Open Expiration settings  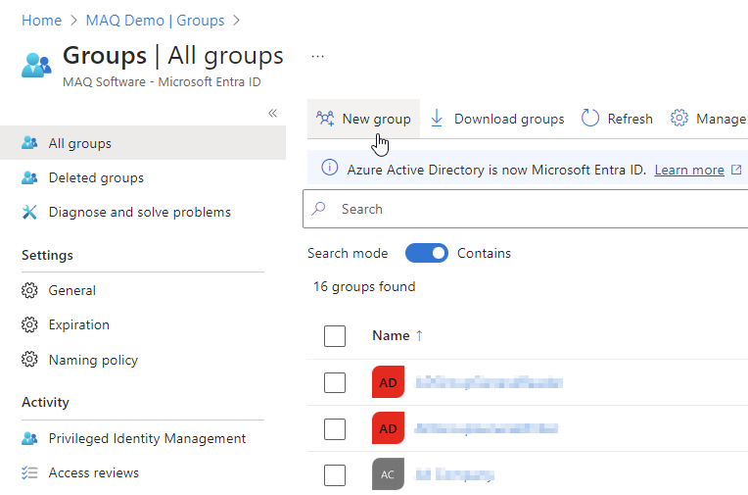(78, 324)
